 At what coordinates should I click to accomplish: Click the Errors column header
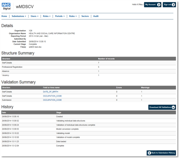pyautogui.click(x=119, y=88)
